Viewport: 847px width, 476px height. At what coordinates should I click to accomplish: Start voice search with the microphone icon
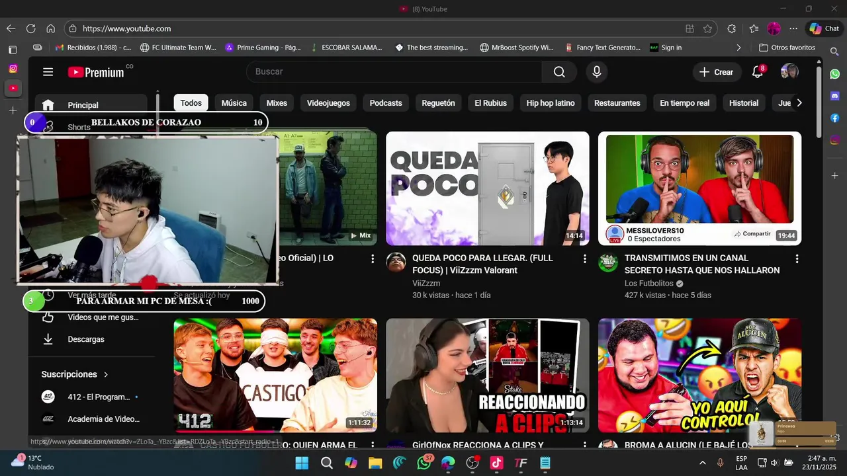pyautogui.click(x=597, y=72)
